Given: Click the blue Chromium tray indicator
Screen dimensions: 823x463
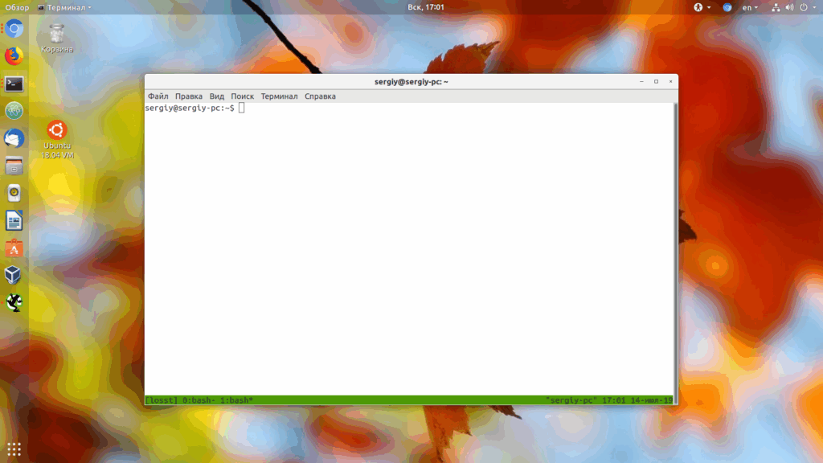Looking at the screenshot, I should pos(727,7).
